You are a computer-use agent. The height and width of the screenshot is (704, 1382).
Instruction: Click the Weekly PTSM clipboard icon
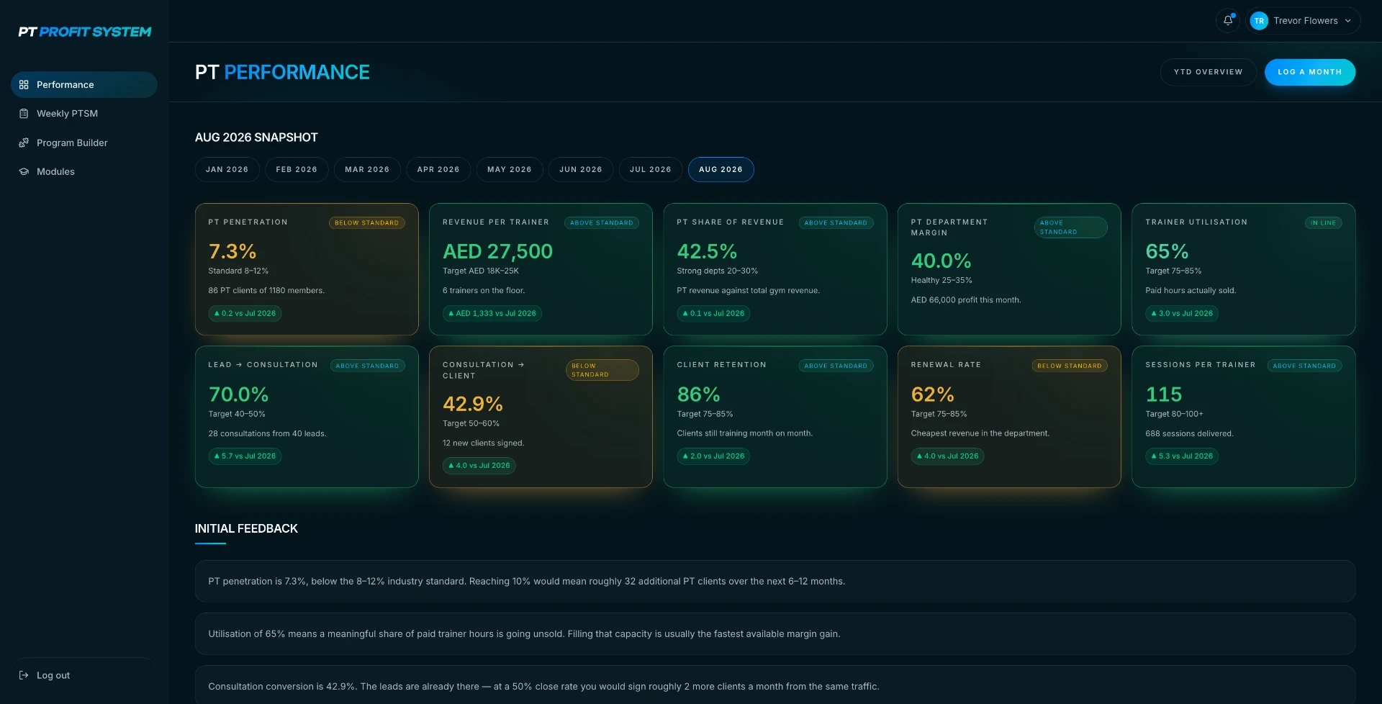[x=24, y=114]
